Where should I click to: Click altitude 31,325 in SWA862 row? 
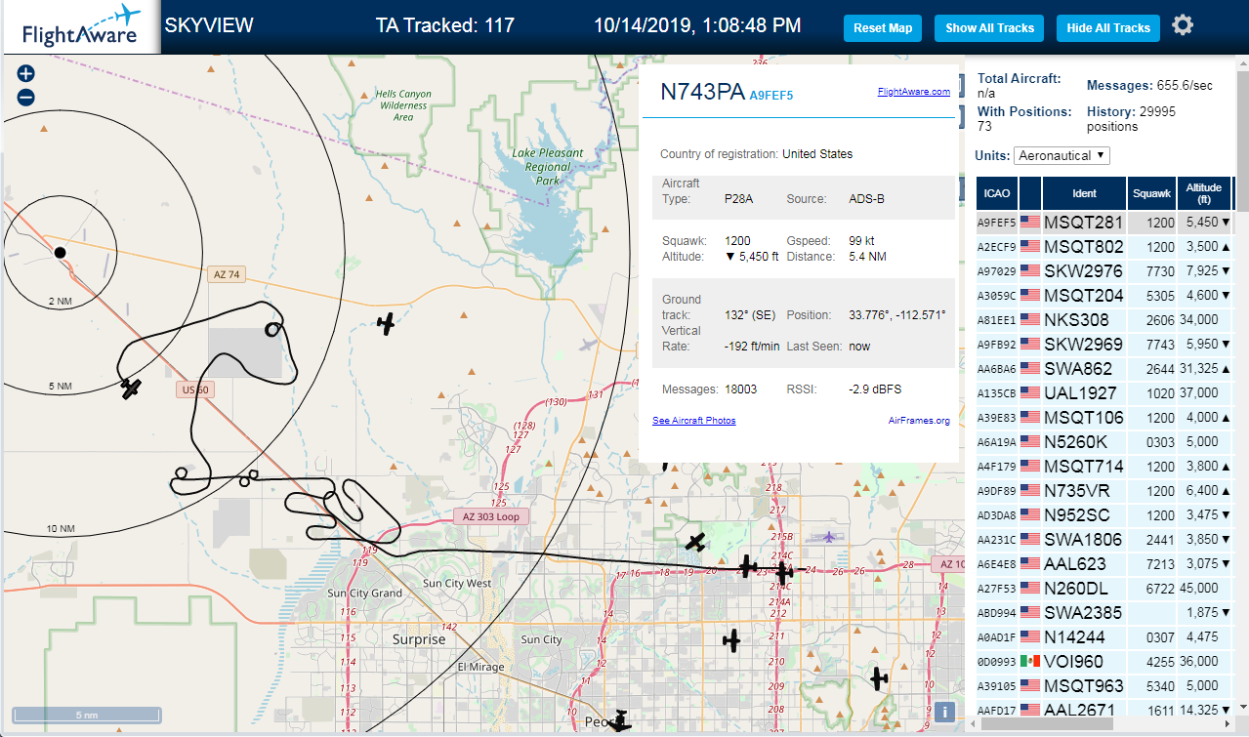(1202, 369)
